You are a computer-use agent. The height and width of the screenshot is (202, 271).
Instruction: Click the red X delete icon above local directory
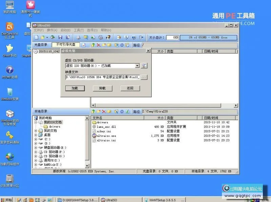point(104,111)
